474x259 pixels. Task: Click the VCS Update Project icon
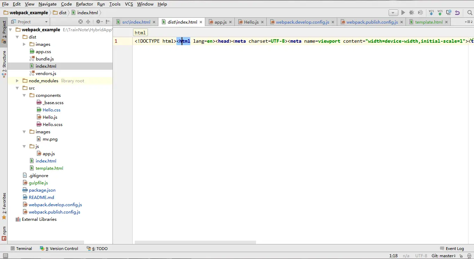[431, 12]
